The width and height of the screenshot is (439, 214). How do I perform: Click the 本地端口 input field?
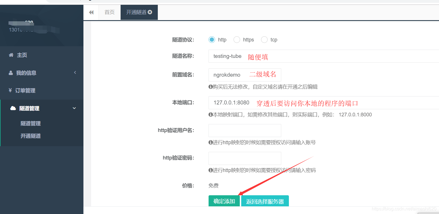324,103
